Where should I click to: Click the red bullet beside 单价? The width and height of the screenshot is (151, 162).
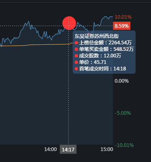pyautogui.click(x=76, y=62)
